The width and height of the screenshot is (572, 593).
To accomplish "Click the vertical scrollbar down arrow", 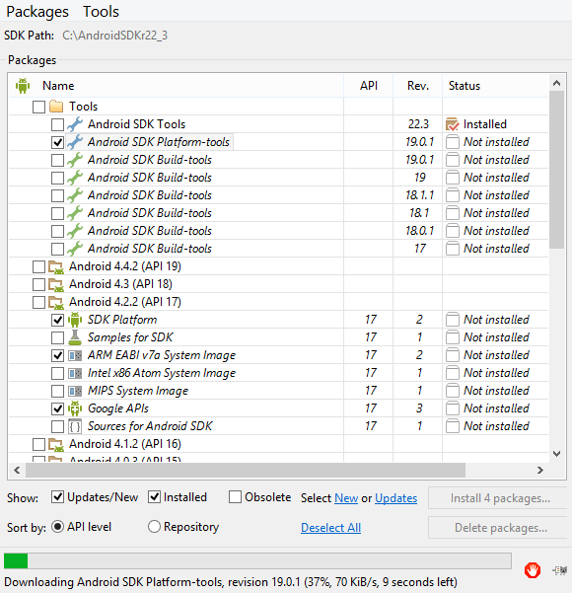I will (x=556, y=454).
